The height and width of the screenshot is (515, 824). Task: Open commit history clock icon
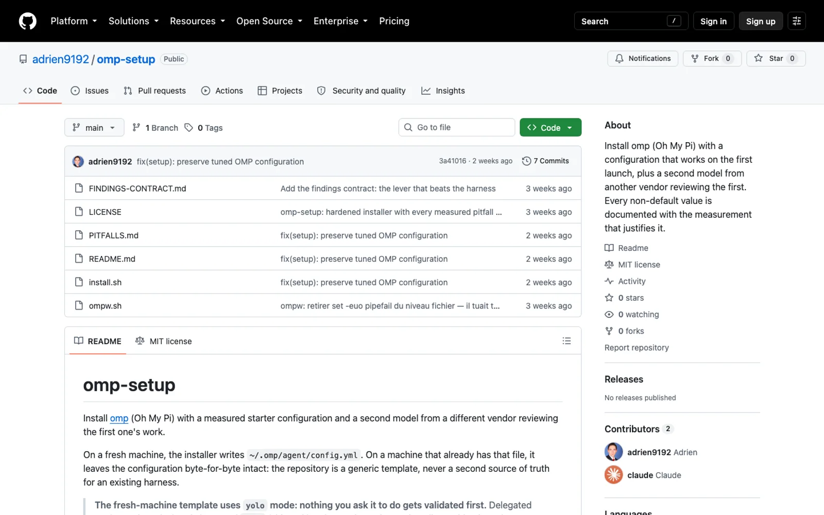coord(526,161)
